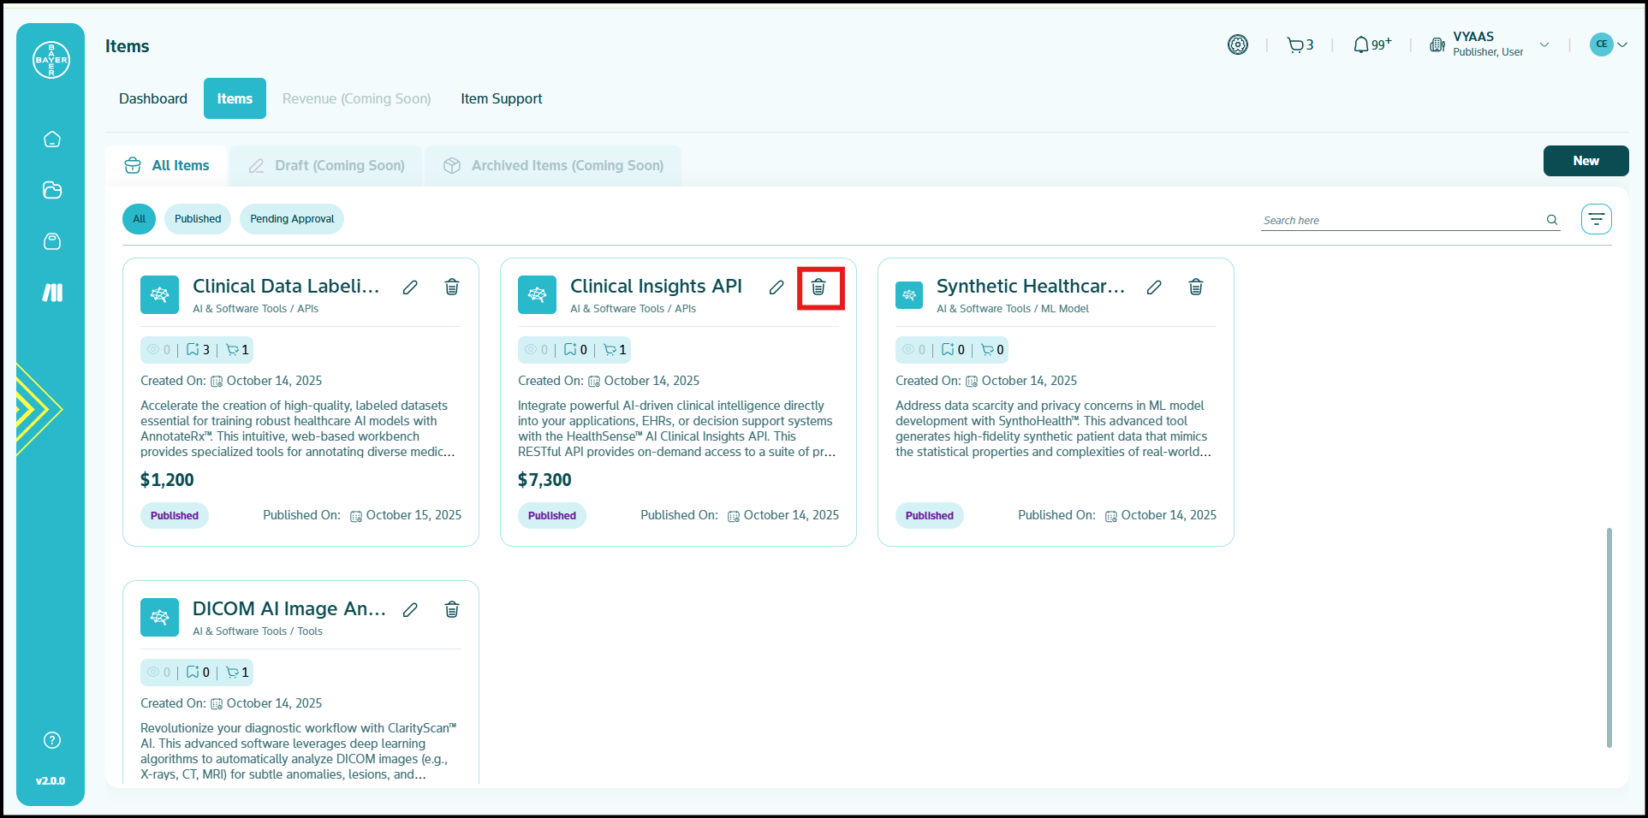
Task: Click trash icon on Synthetic Healthcare card
Action: [x=1195, y=287]
